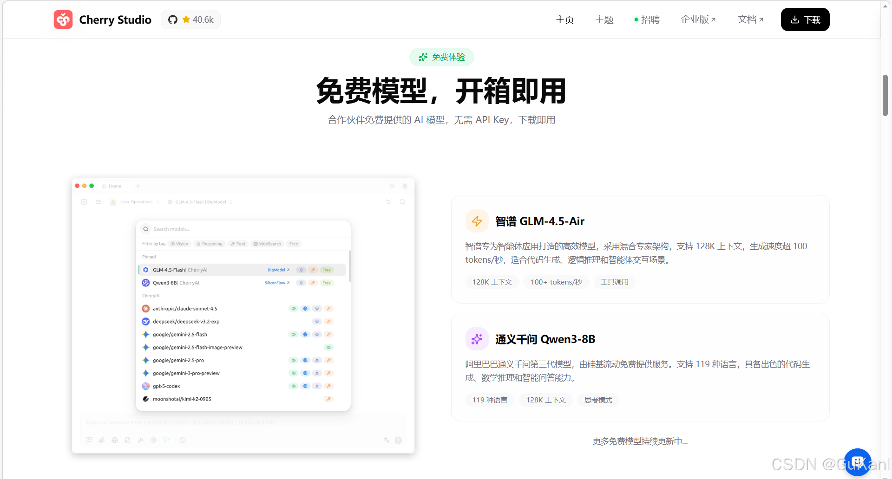Click the paperclip attachment icon in the message toolbar
The width and height of the screenshot is (892, 479).
click(102, 440)
